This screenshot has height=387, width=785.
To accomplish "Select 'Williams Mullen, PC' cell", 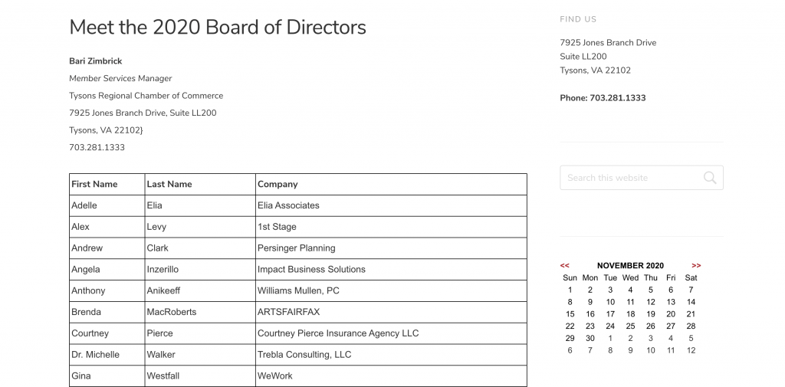I will pos(391,291).
